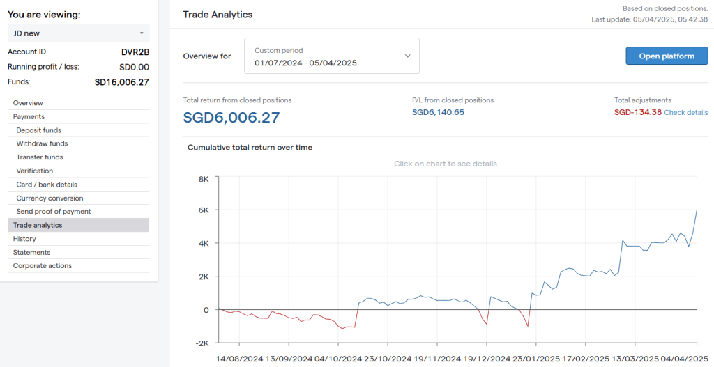
Task: Go to Corporate actions
Action: 43,265
